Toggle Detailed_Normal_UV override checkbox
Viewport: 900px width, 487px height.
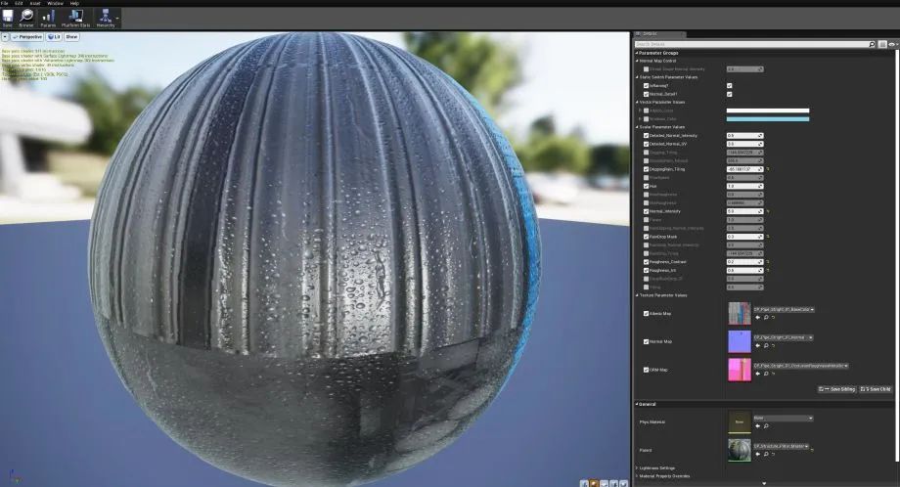point(646,144)
